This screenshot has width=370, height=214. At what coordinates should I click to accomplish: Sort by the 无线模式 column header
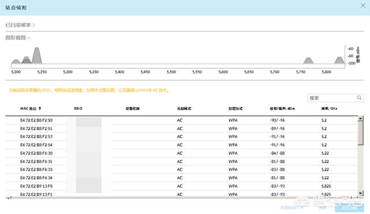click(184, 109)
